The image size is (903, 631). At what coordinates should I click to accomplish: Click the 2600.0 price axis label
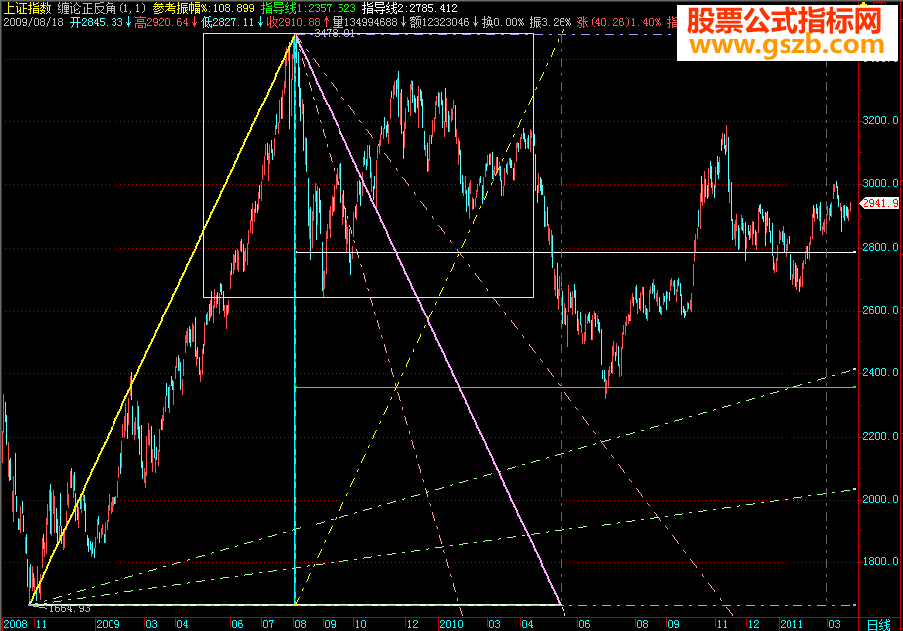880,310
